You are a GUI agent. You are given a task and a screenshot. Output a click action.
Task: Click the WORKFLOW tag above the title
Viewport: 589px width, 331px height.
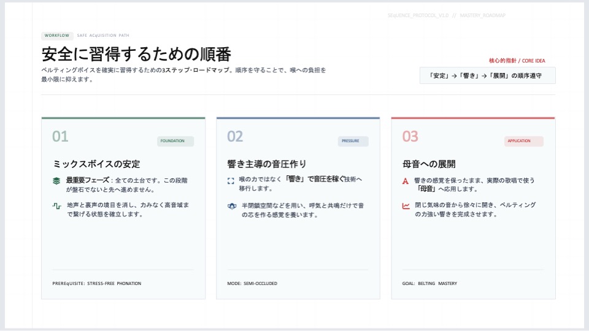57,36
